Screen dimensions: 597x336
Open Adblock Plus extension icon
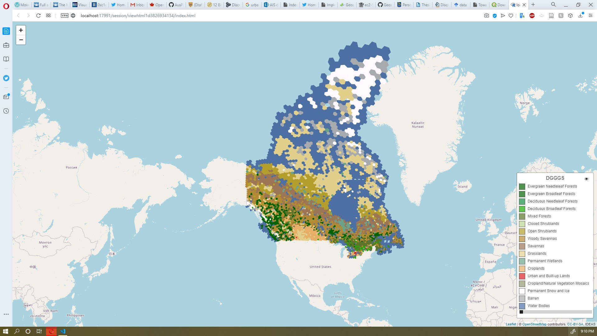[x=532, y=16]
